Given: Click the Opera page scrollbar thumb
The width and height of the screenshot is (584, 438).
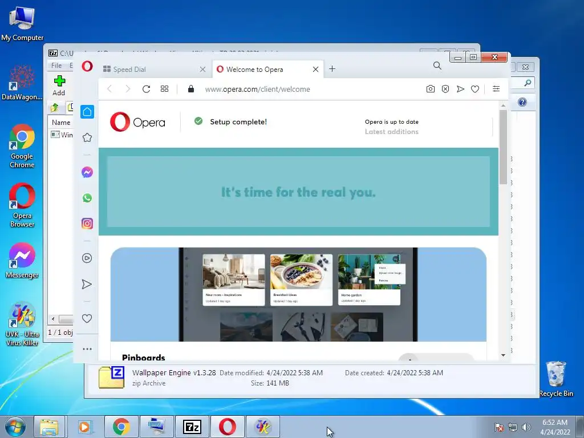Looking at the screenshot, I should 503,147.
